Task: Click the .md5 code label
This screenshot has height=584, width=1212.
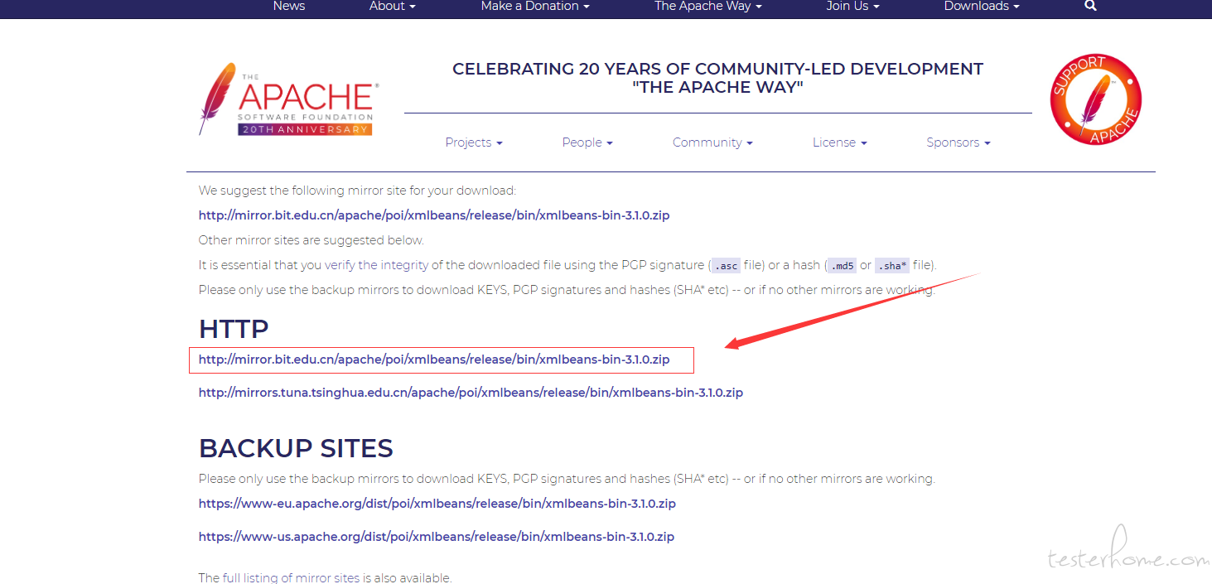Action: point(842,266)
